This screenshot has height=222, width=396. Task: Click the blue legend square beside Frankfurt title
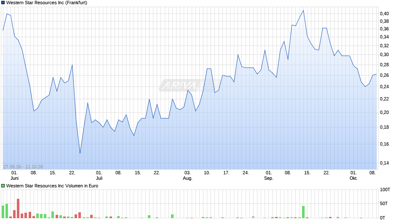click(x=3, y=3)
